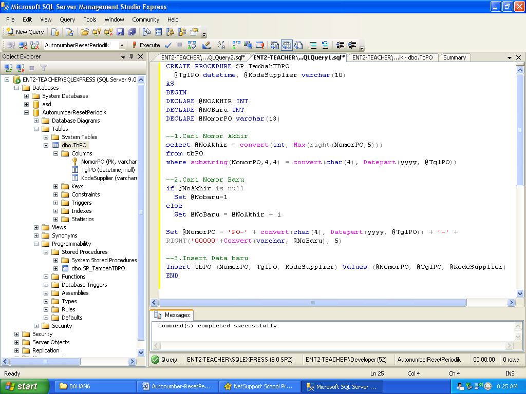Click Display Estimated Execution Plan icon
Screen dimensions: 526x394
[x=192, y=45]
